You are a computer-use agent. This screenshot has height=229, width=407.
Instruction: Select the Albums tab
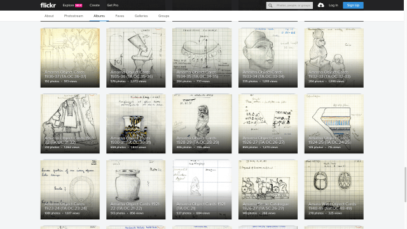(x=99, y=16)
